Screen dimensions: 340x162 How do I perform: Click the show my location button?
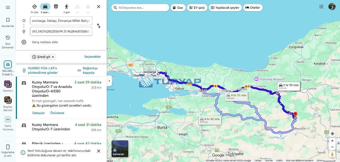pyautogui.click(x=332, y=133)
